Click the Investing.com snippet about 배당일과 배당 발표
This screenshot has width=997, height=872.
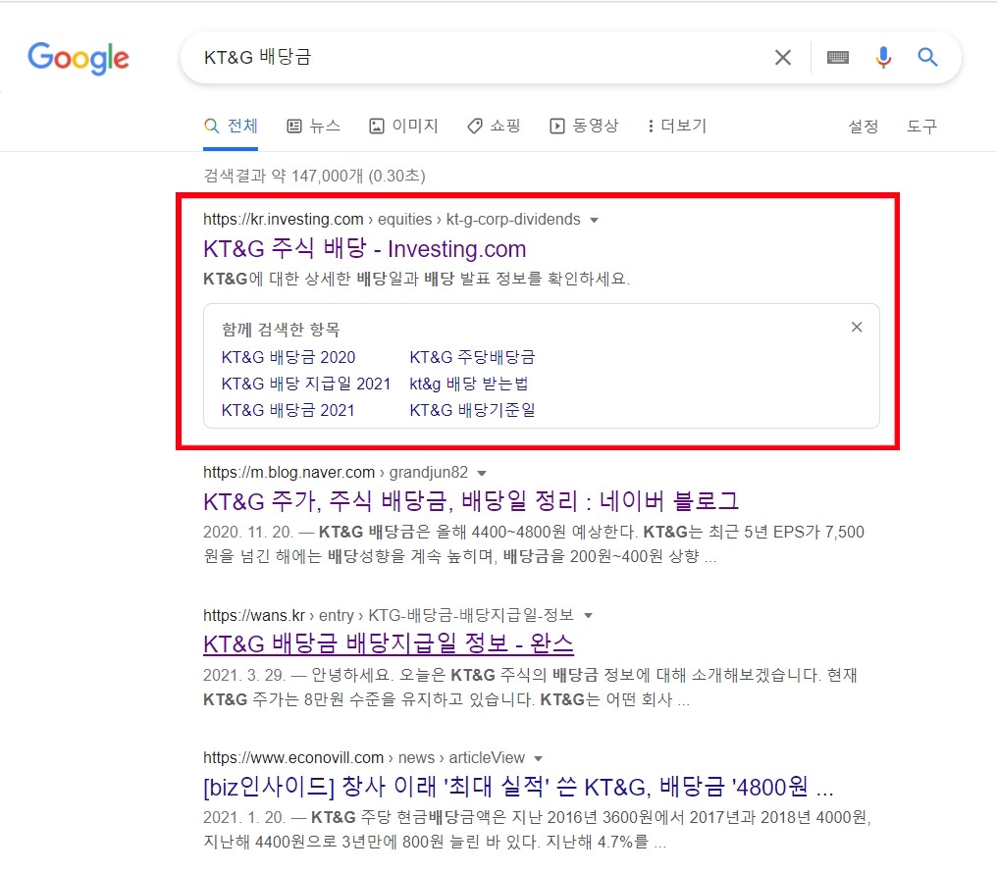(x=416, y=279)
